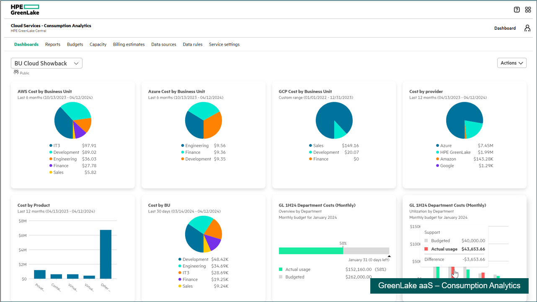Click the -$3,653.66 Difference value
This screenshot has width=537, height=302.
click(473, 259)
